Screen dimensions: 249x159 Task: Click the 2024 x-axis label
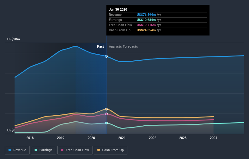214,138
